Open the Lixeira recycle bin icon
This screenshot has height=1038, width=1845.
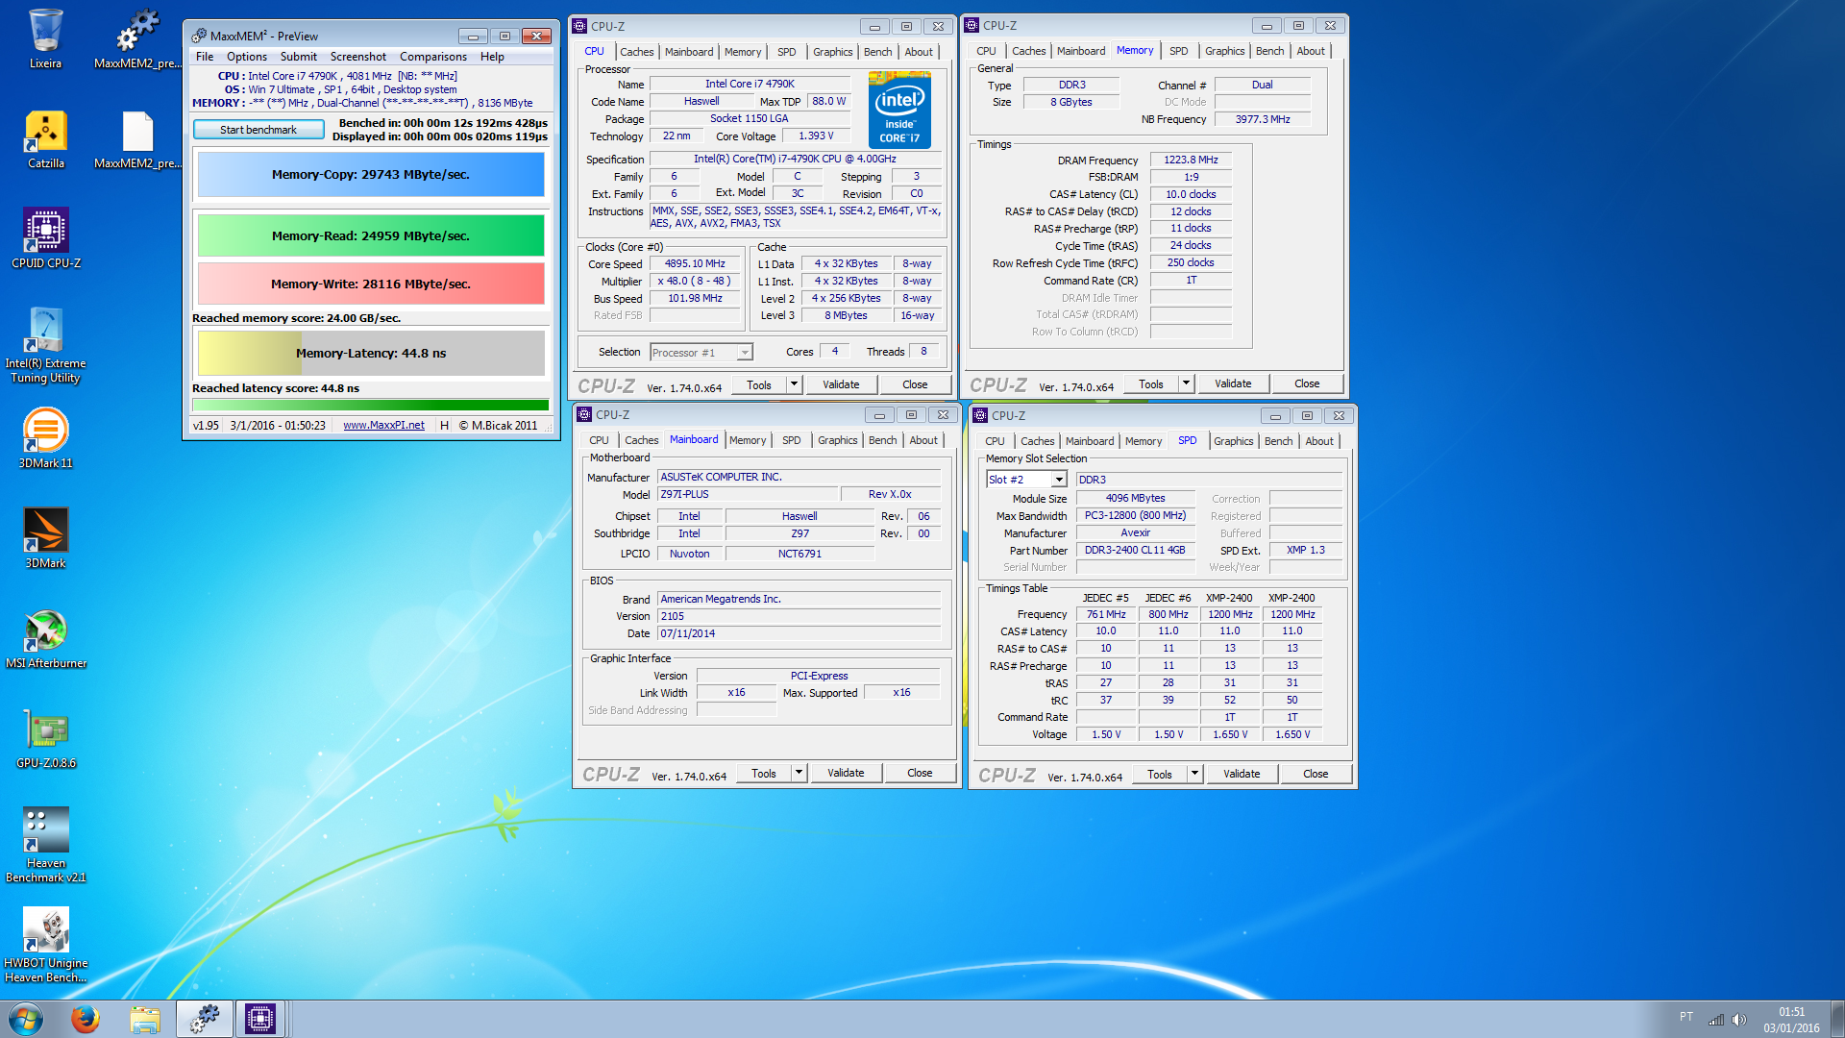[x=45, y=38]
